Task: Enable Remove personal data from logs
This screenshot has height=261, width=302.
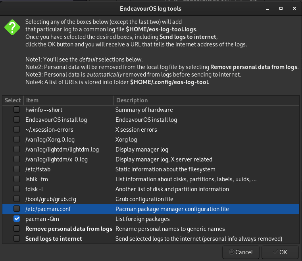Action: [17, 229]
